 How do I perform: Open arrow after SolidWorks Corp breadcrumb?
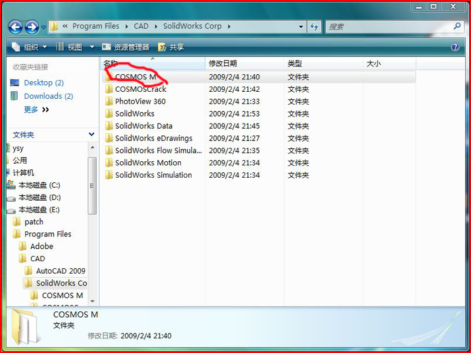click(229, 26)
